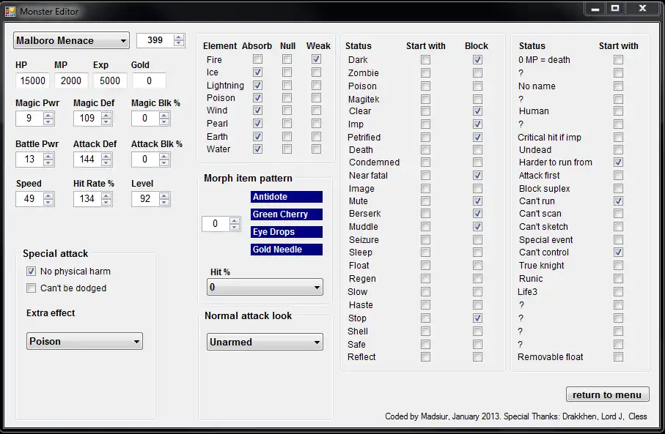Click the Hit Rate % stepper arrows
665x434 pixels.
click(106, 198)
